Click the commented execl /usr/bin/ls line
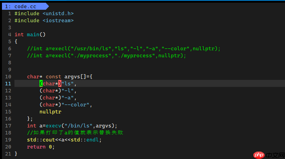Viewport: 285px width, 159px height. [x=124, y=49]
